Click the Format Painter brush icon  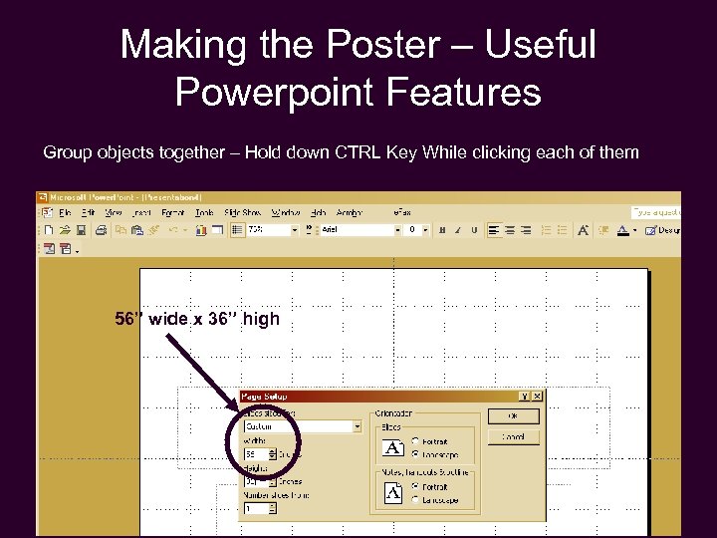153,230
